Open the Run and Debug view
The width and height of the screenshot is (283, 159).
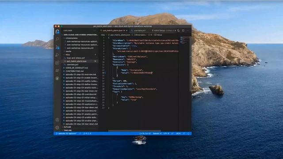(x=57, y=55)
